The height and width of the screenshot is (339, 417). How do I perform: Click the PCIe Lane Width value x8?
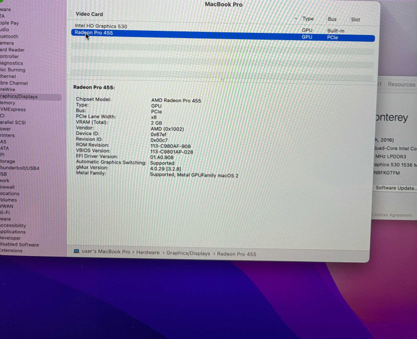(x=154, y=117)
